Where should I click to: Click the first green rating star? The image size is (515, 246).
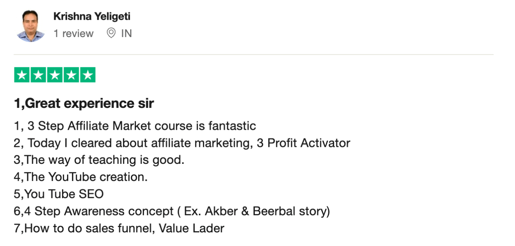(22, 75)
